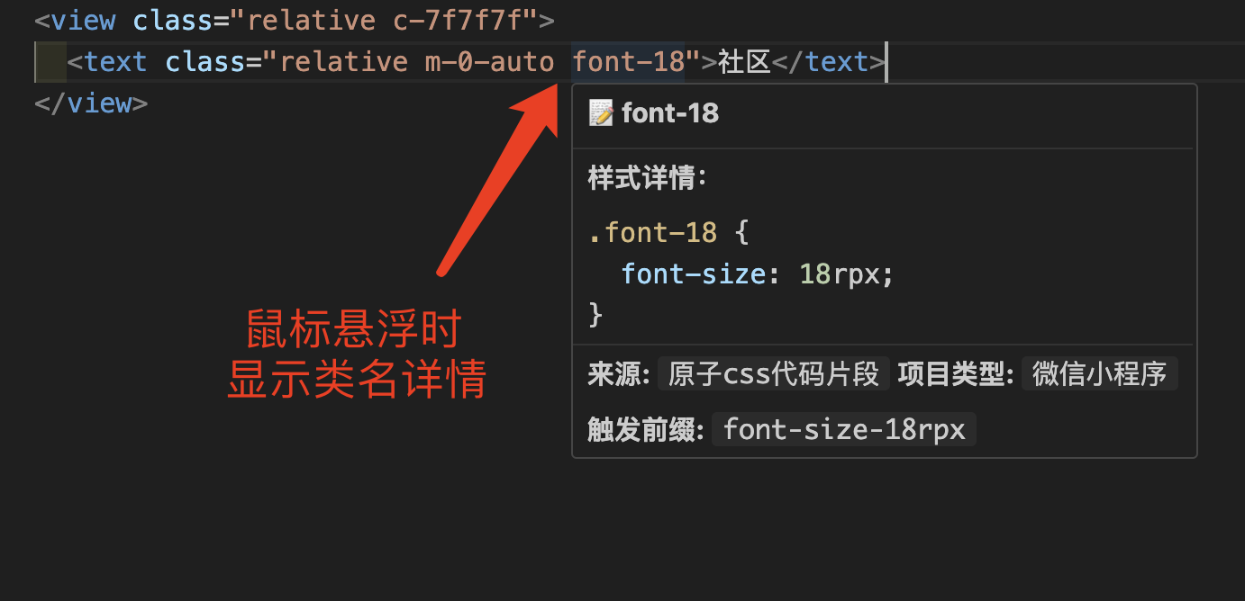
Task: Click the 18rpx value in the popup CSS
Action: point(839,274)
